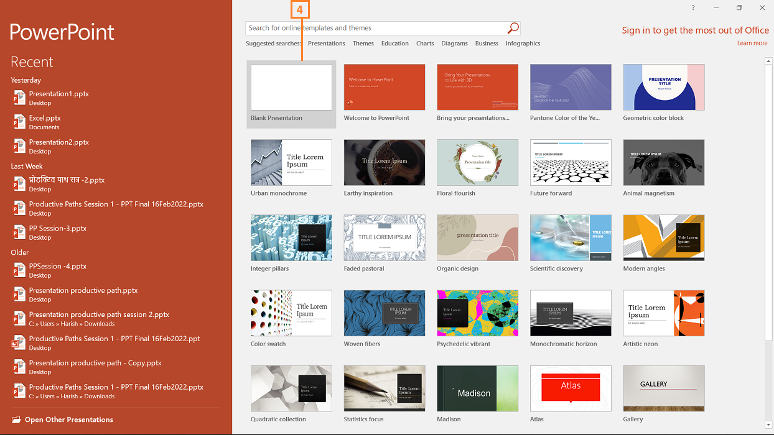This screenshot has height=435, width=774.
Task: Click Open Other Presentations
Action: 62,419
